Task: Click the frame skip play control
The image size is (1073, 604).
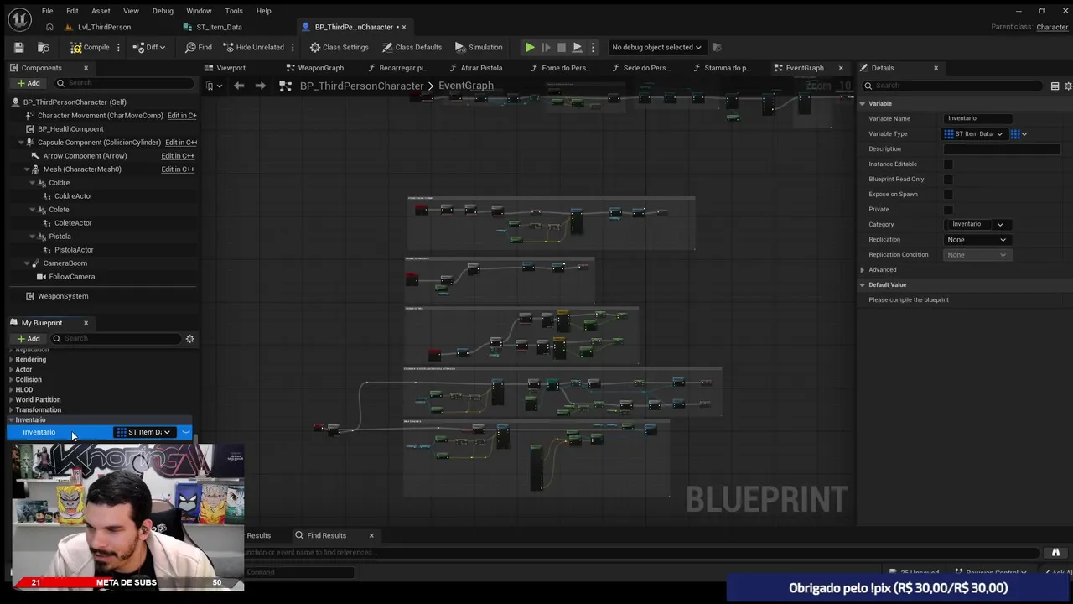Action: pyautogui.click(x=546, y=47)
